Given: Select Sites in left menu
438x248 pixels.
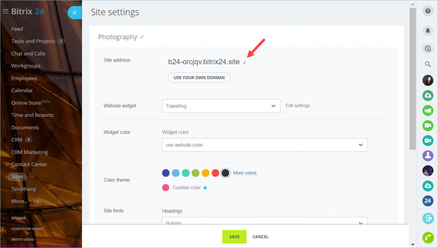Looking at the screenshot, I should (x=17, y=177).
